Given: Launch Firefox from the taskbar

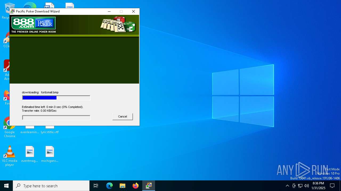Looking at the screenshot, I should click(135, 186).
